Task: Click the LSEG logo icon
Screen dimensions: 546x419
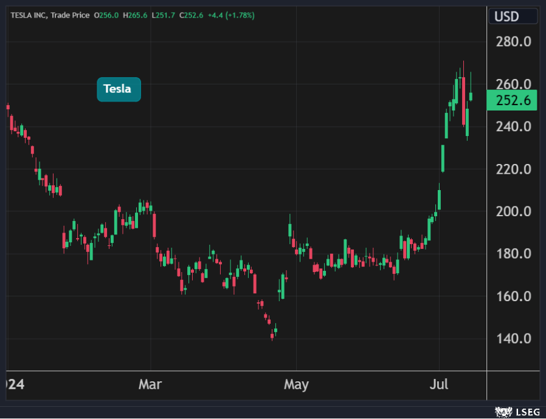Action: tap(502, 412)
